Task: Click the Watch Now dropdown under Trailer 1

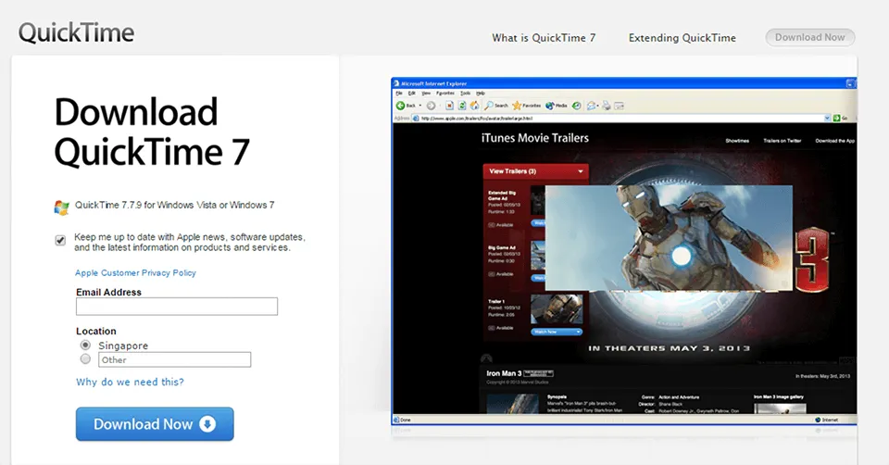Action: coord(557,332)
